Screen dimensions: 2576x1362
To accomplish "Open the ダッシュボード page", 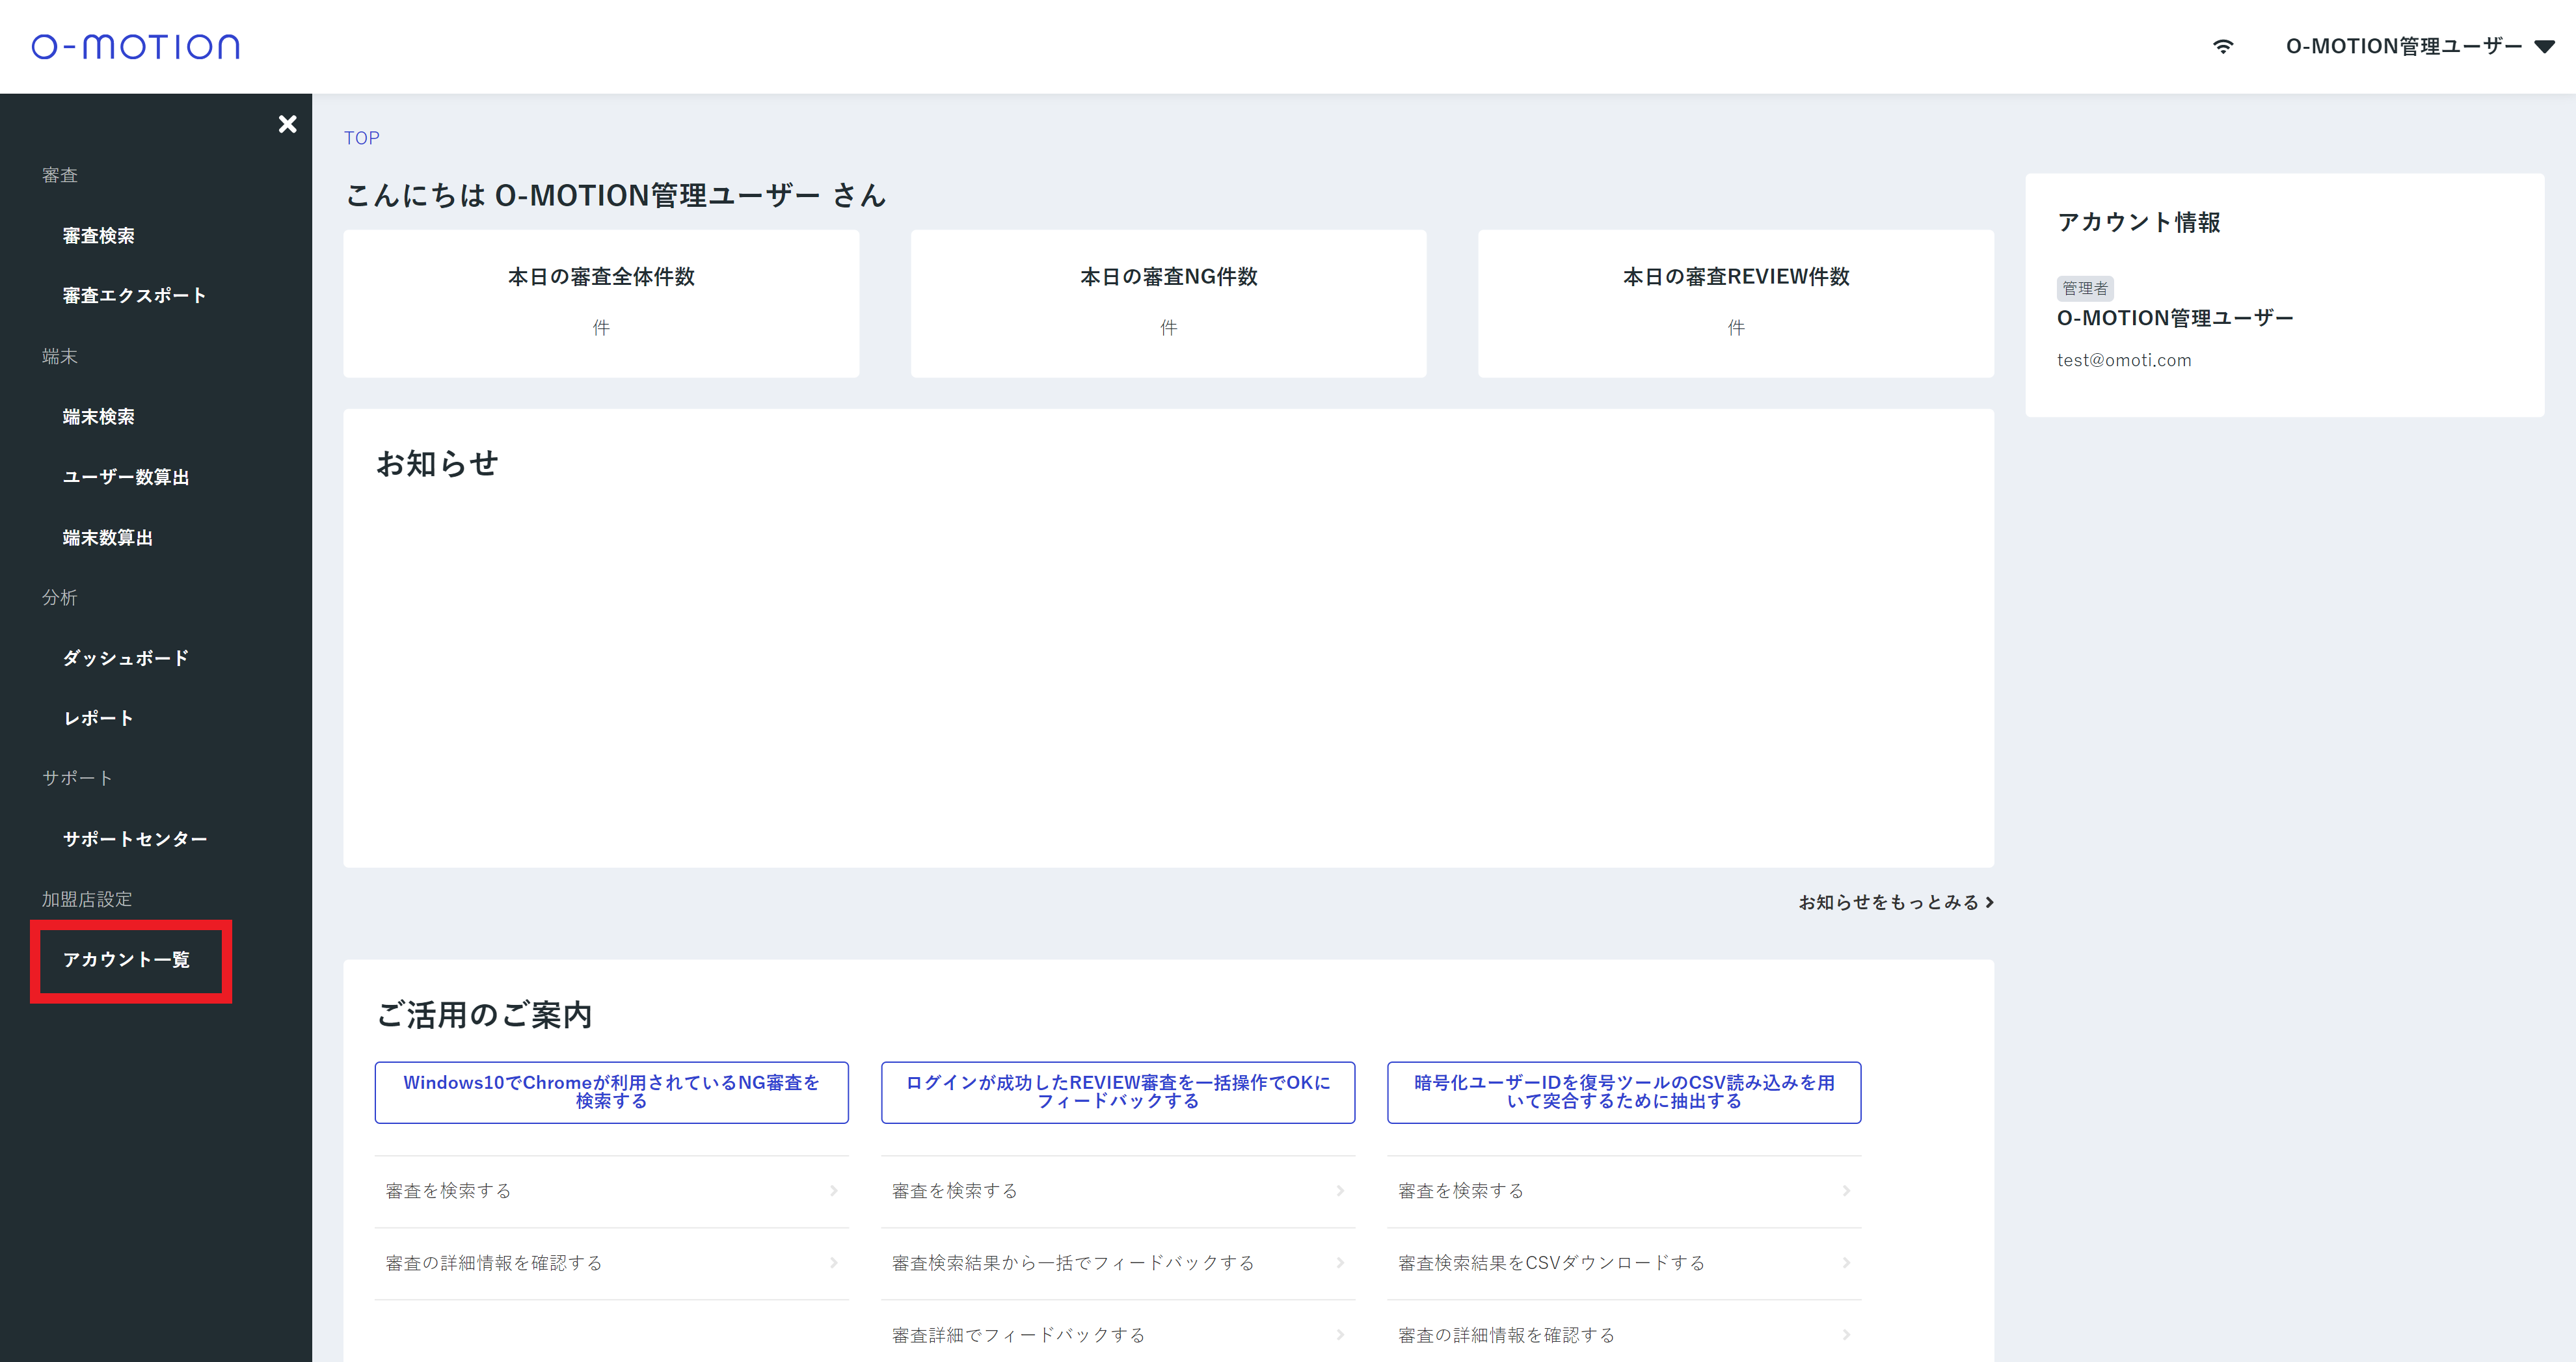I will coord(126,658).
